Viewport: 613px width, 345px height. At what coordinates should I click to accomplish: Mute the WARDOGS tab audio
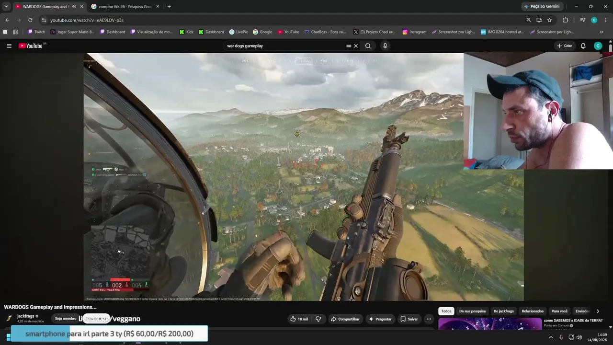[74, 7]
